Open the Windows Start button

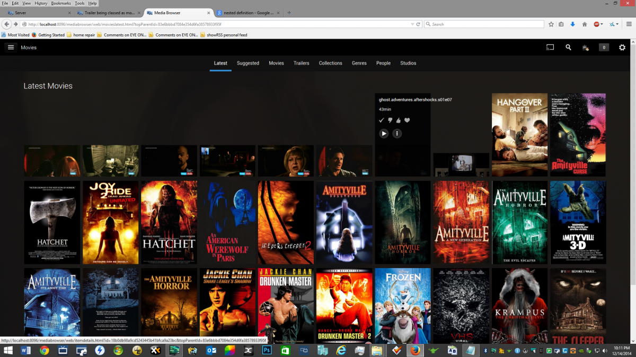(9, 350)
